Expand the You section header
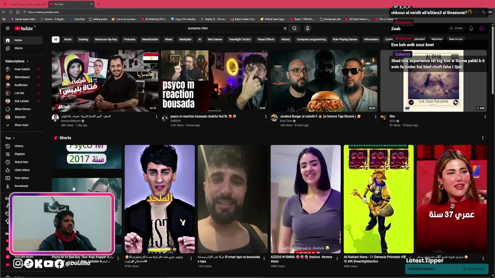The image size is (495, 278). [x=10, y=138]
